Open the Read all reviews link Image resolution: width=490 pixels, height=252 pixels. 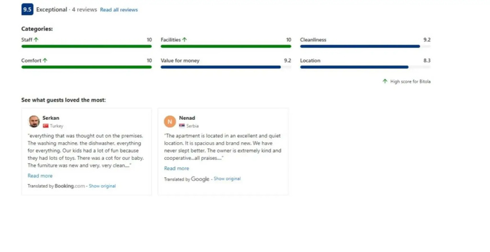(119, 10)
